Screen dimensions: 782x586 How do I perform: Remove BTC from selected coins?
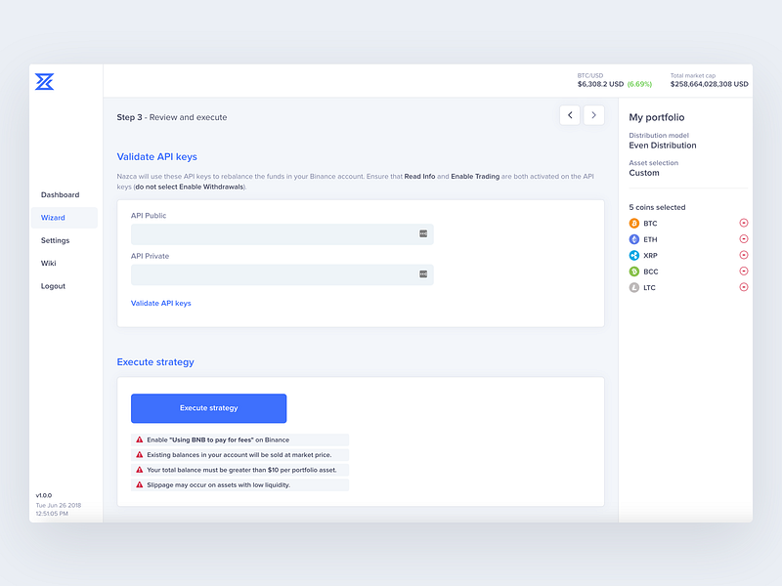[x=743, y=223]
